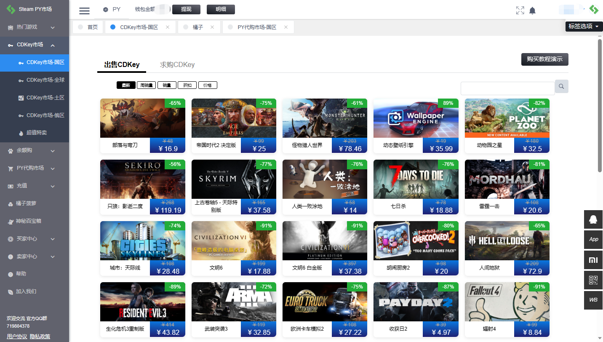
Task: Sort listings by 周销量
Action: [146, 85]
